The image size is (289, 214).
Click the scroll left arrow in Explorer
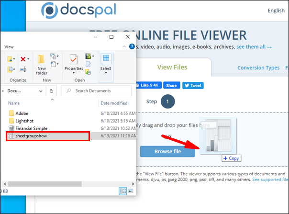coord(5,184)
